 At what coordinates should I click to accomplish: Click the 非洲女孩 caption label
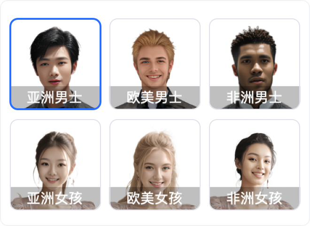[x=254, y=198]
